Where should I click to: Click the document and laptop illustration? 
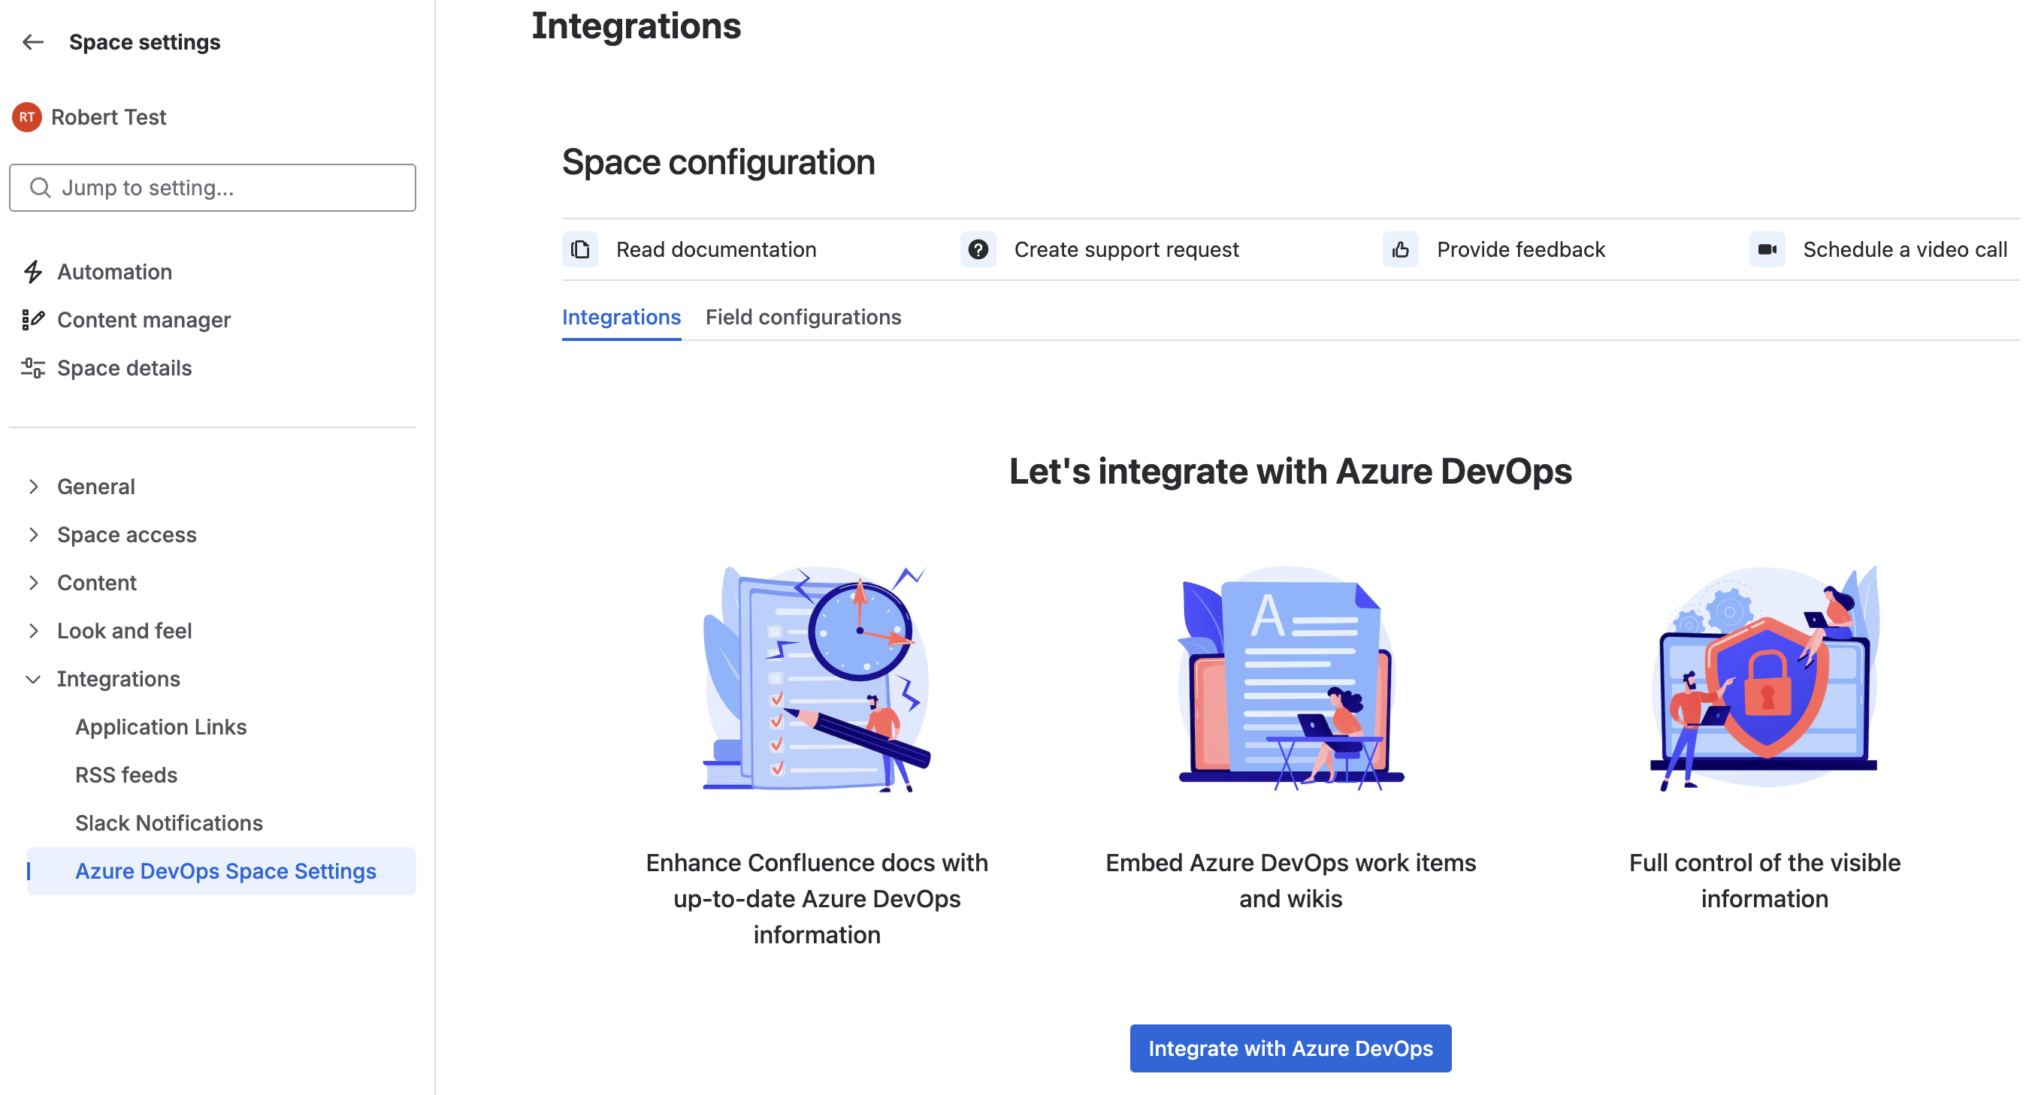[x=1290, y=678]
